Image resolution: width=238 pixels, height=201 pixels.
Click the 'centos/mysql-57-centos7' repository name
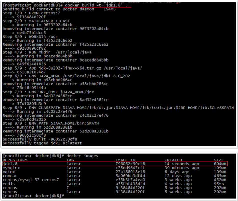[x=31, y=180]
